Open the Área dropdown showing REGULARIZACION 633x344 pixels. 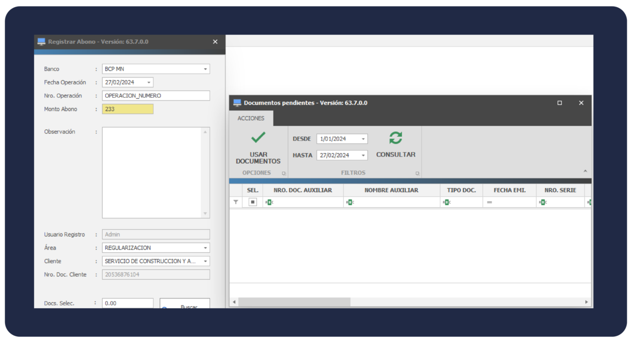pyautogui.click(x=205, y=248)
